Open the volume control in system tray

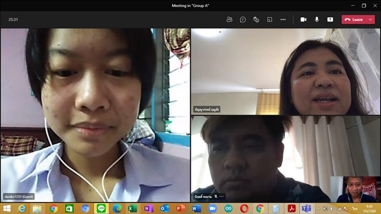pos(332,209)
